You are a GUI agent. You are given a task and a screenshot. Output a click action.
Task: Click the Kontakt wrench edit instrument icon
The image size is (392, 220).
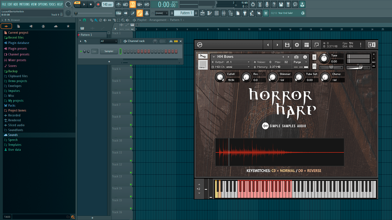click(x=203, y=56)
